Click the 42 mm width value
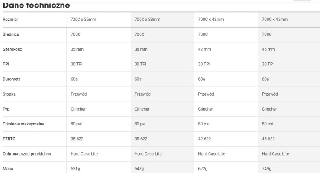 point(204,49)
